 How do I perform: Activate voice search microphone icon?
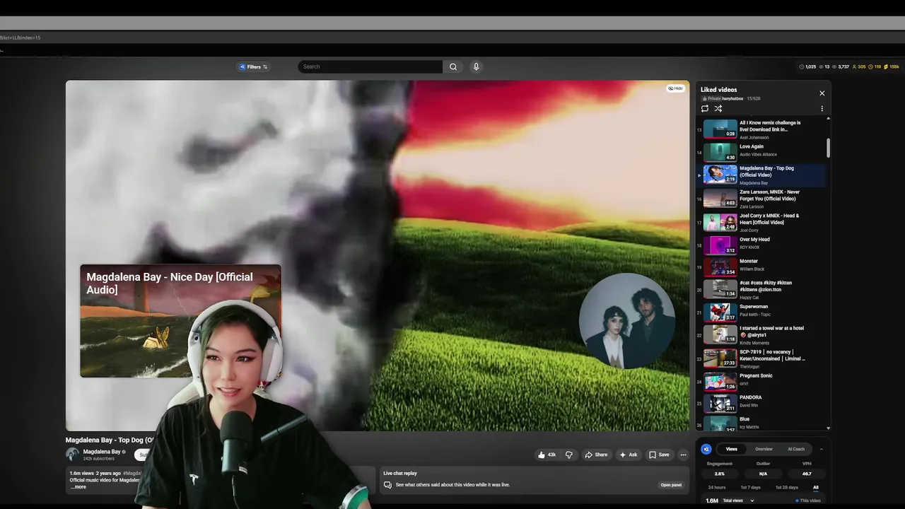(x=476, y=66)
